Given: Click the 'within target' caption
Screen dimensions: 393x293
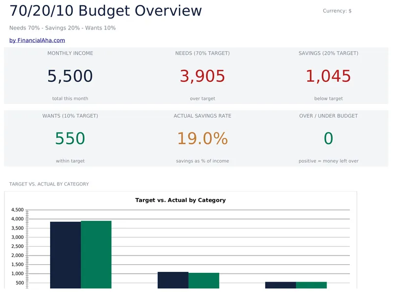Looking at the screenshot, I should [70, 161].
